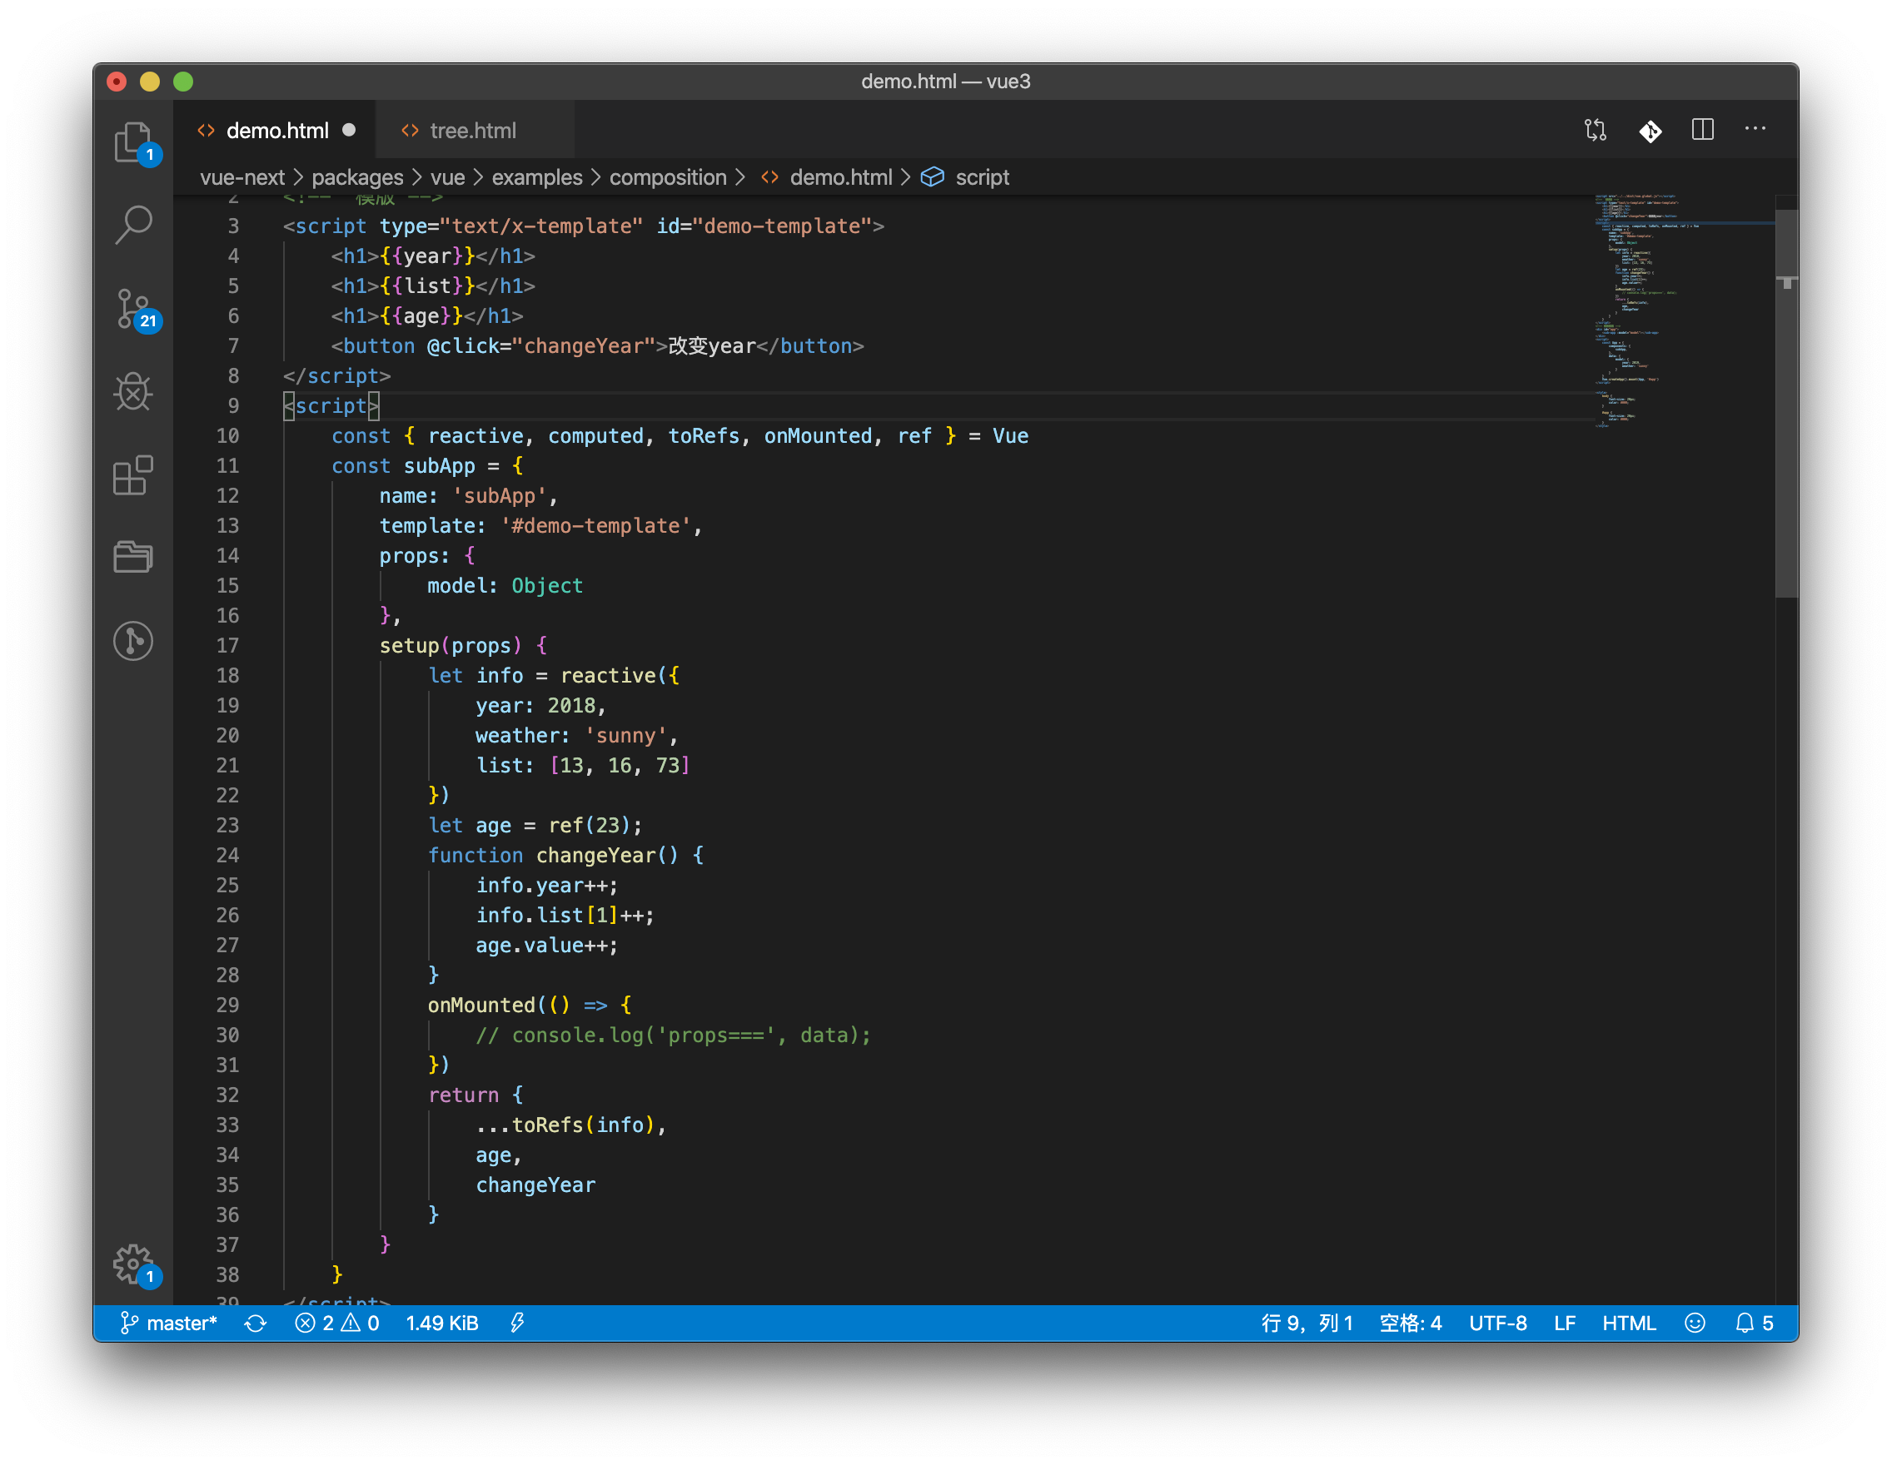The height and width of the screenshot is (1465, 1892).
Task: Open the Search view icon
Action: coord(132,224)
